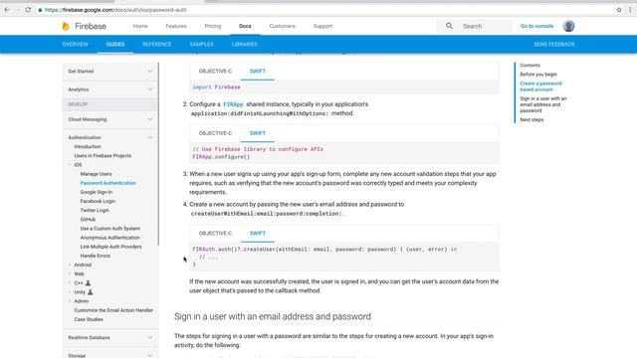Jump to Next steps

coord(531,119)
